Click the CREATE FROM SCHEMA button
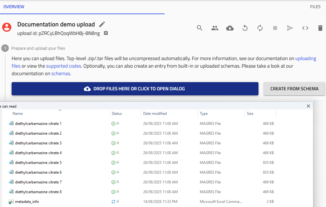 pyautogui.click(x=294, y=89)
